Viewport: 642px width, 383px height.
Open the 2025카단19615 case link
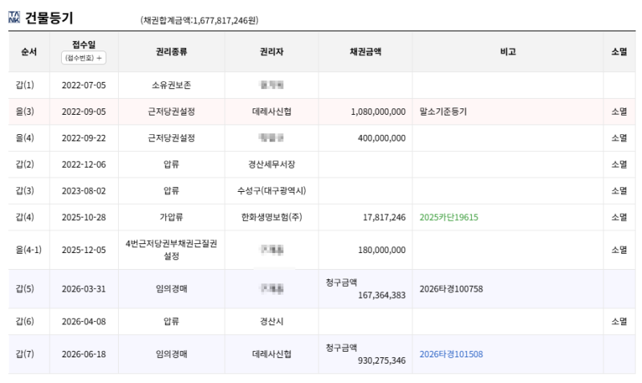pos(449,217)
